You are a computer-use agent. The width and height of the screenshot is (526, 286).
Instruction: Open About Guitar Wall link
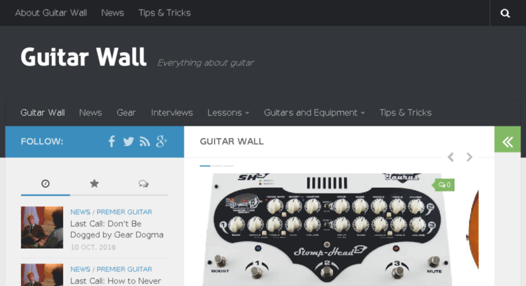51,13
